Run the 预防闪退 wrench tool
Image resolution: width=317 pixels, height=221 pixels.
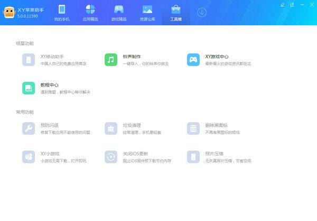[x=29, y=128]
